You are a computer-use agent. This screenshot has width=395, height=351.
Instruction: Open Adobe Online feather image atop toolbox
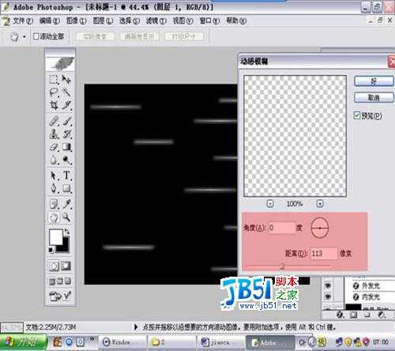point(60,63)
